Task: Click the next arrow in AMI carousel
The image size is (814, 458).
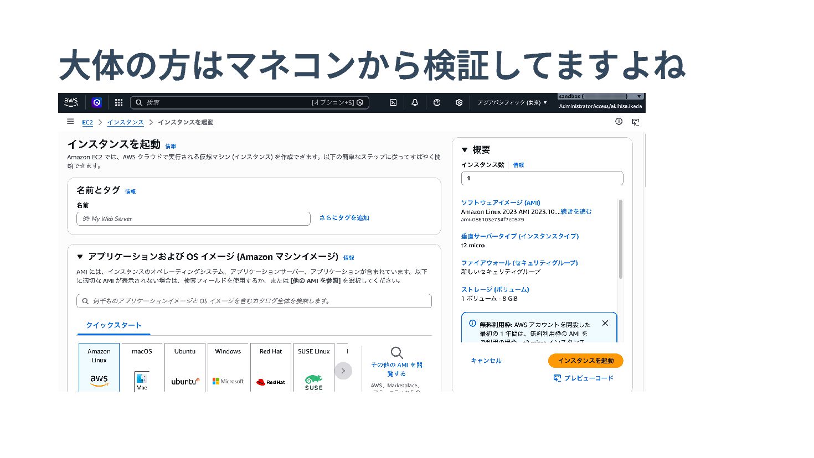Action: (x=343, y=371)
